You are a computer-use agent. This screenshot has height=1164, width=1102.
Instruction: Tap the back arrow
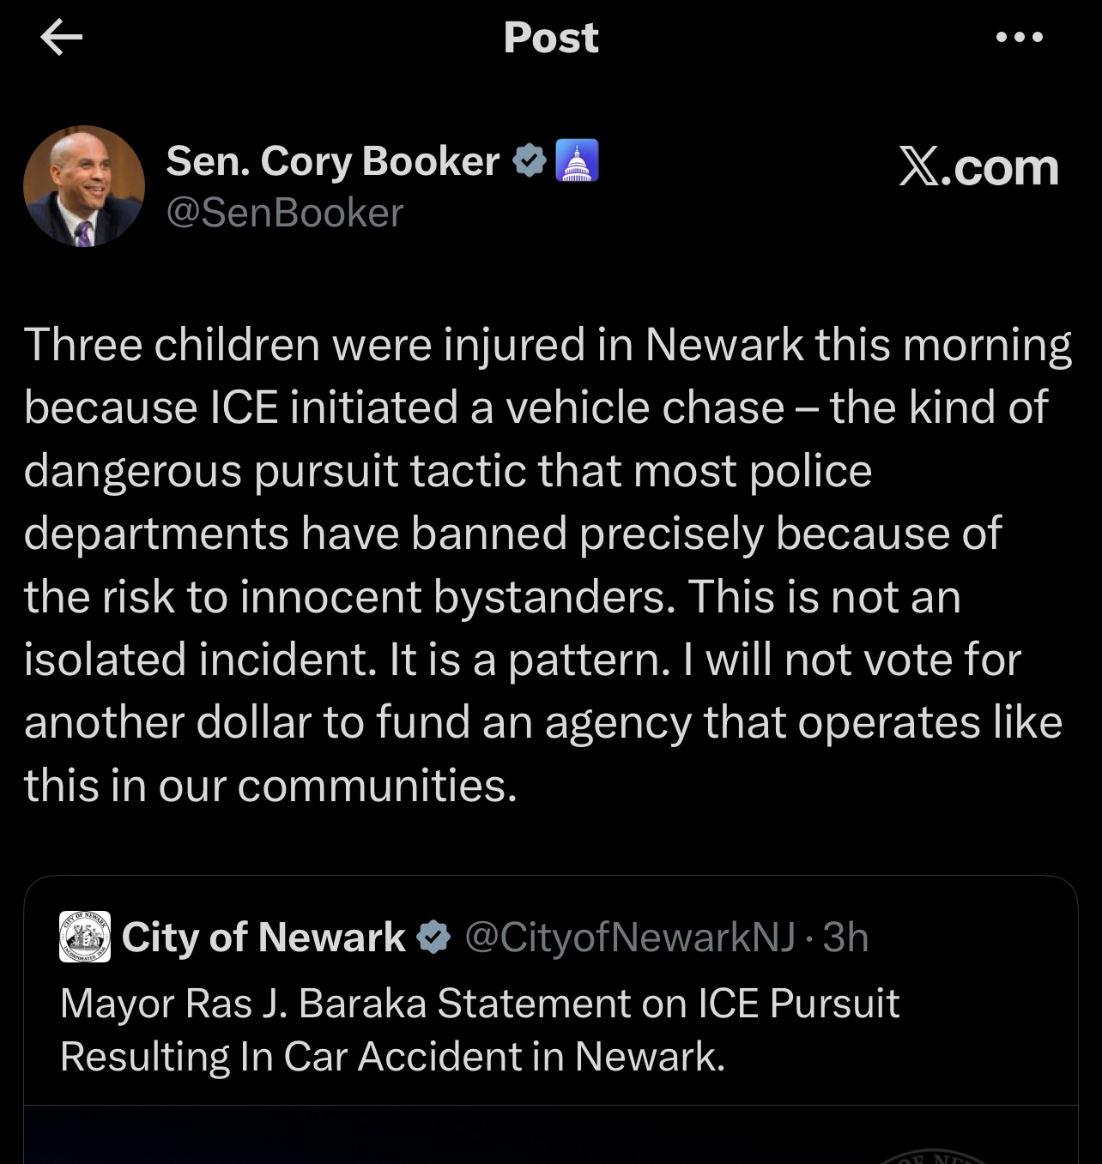pos(61,38)
